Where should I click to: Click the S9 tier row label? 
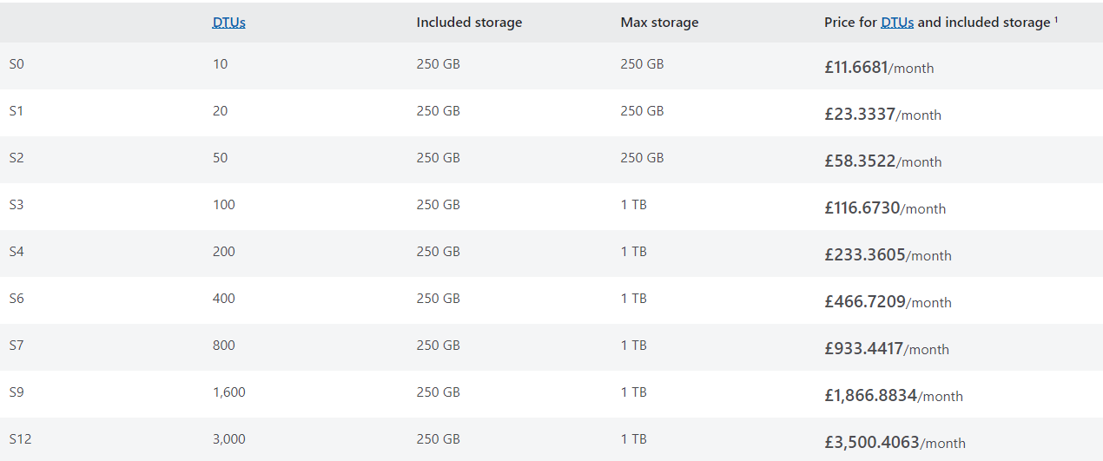(x=17, y=392)
